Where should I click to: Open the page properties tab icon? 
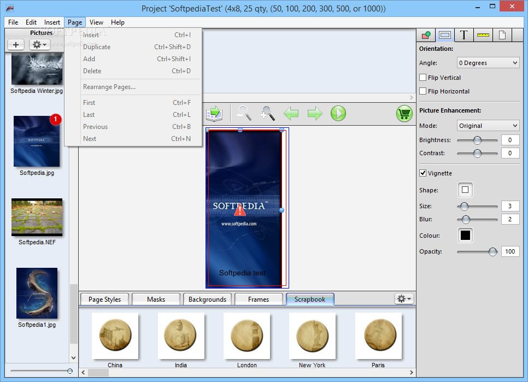502,35
